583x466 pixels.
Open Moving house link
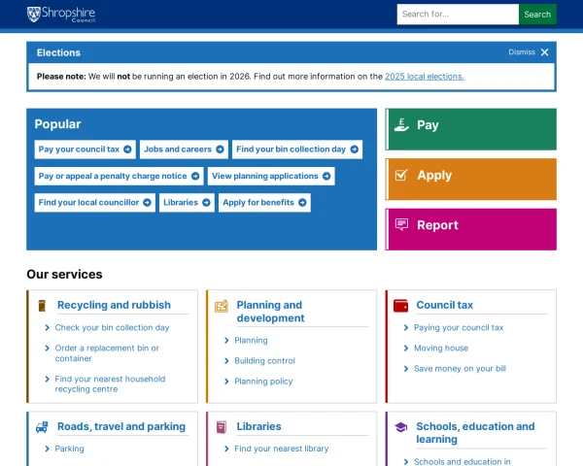[x=441, y=349]
